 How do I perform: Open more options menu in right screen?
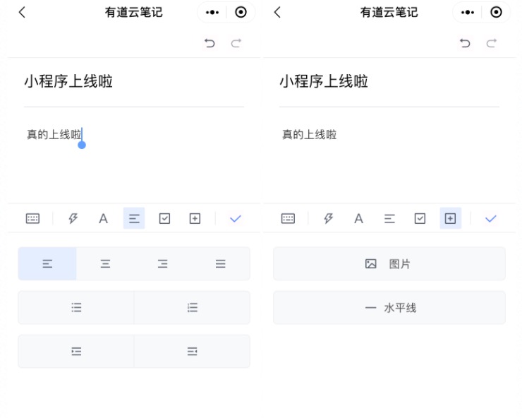[x=468, y=13]
